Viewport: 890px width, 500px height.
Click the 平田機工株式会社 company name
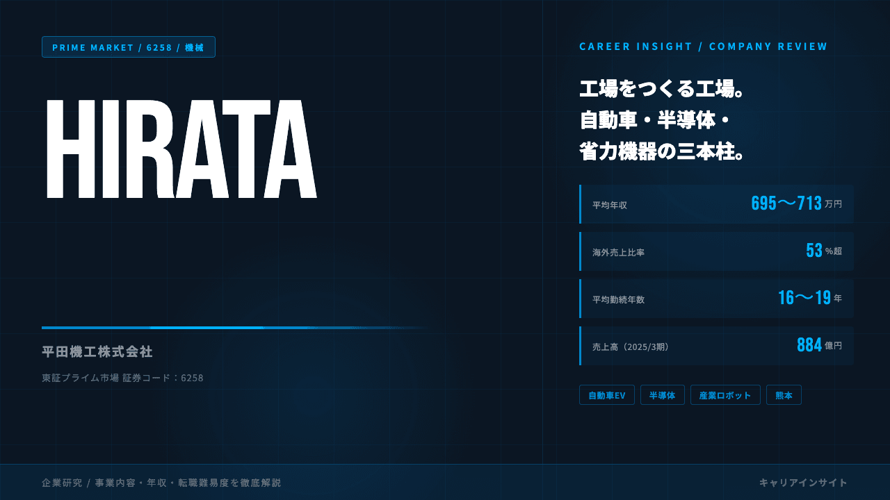click(97, 352)
